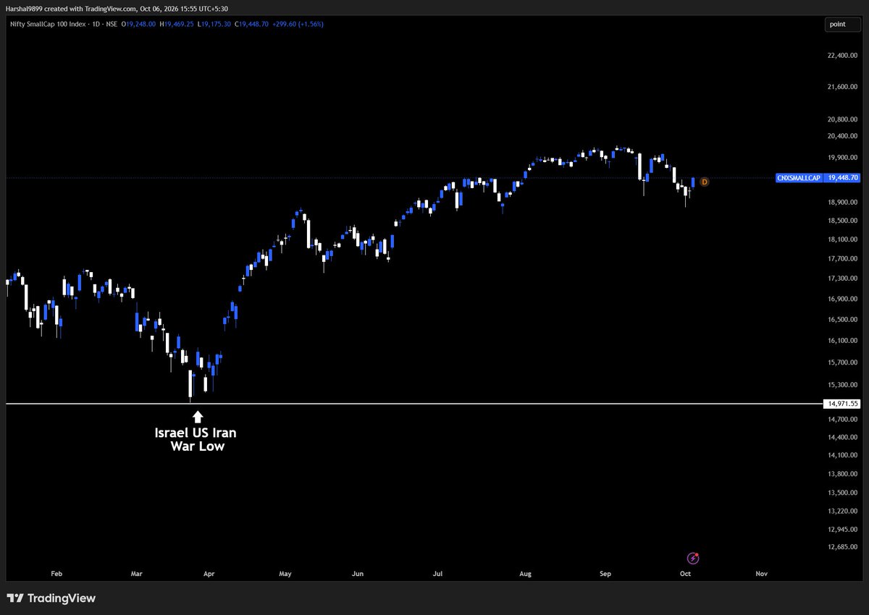
Task: Click the 12,945.00 price axis label
Action: (x=843, y=528)
